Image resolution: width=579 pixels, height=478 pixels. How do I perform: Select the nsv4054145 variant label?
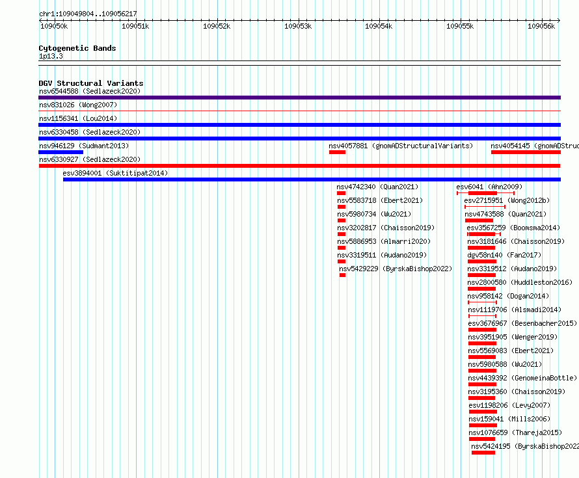535,146
